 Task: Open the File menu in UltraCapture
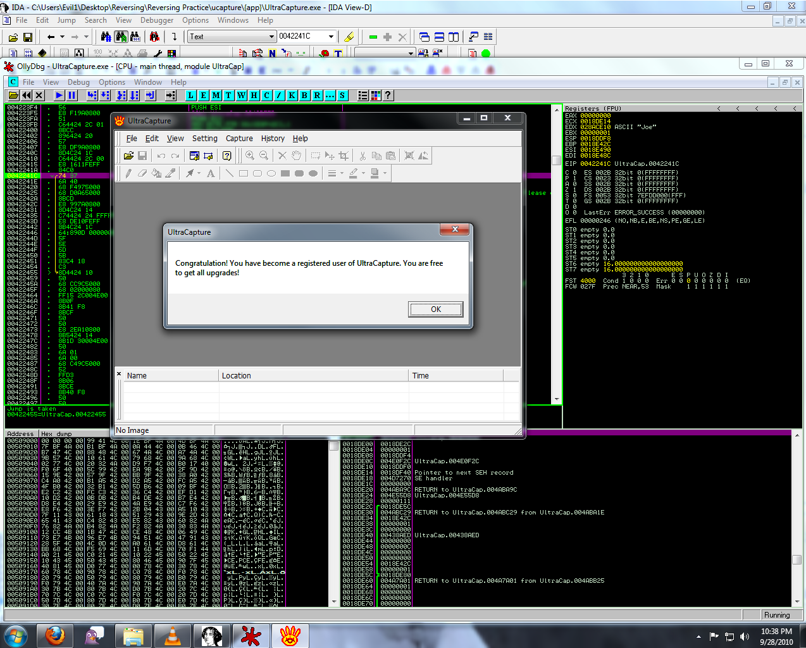(132, 139)
